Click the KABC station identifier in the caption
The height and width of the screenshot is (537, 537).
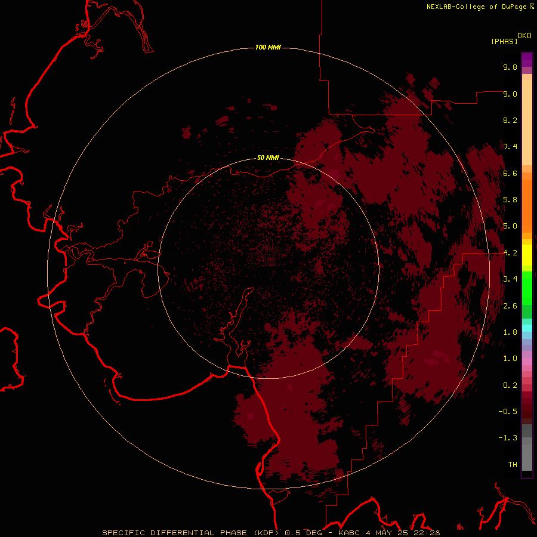[350, 533]
